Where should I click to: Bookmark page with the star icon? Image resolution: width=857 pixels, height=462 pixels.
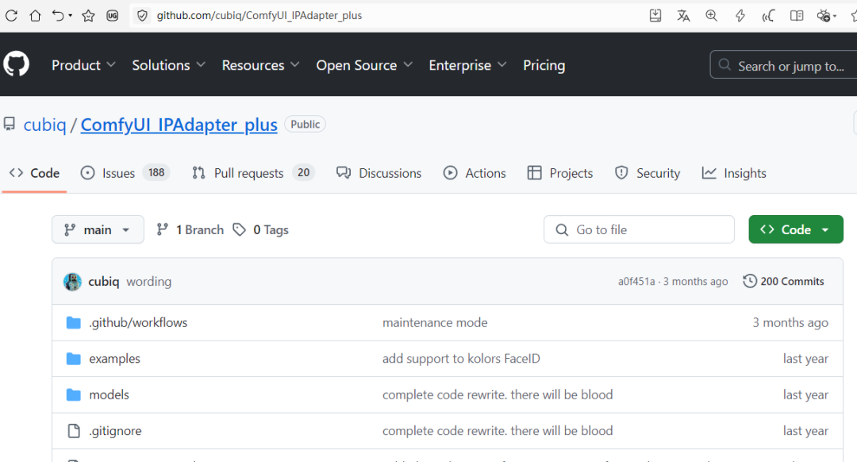[x=88, y=15]
